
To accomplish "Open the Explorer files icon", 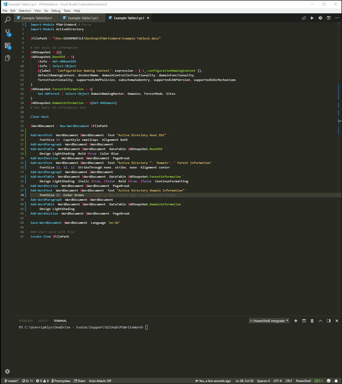I will click(7, 58).
